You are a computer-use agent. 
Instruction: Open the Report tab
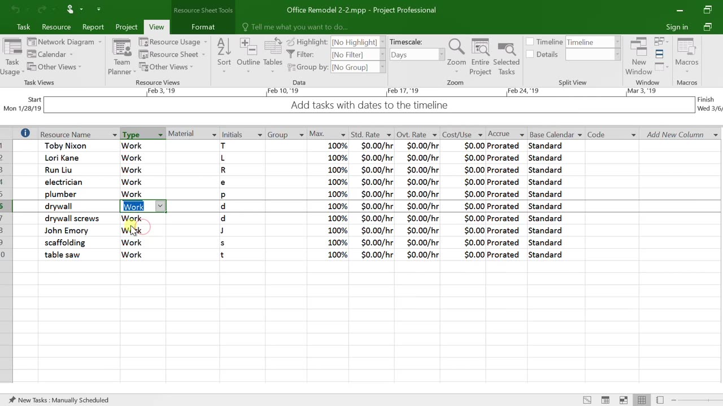click(x=93, y=27)
